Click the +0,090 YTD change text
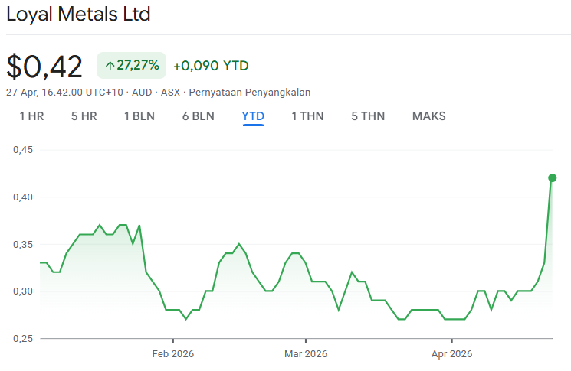The height and width of the screenshot is (371, 571). (212, 66)
